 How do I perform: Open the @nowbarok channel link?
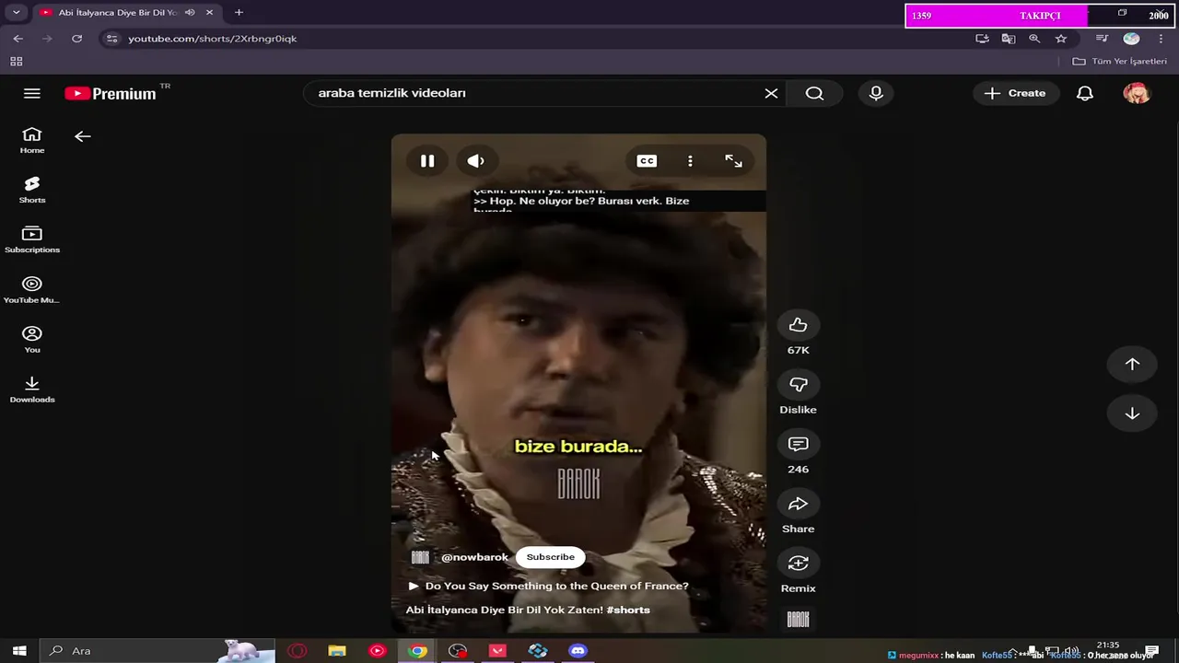(474, 557)
